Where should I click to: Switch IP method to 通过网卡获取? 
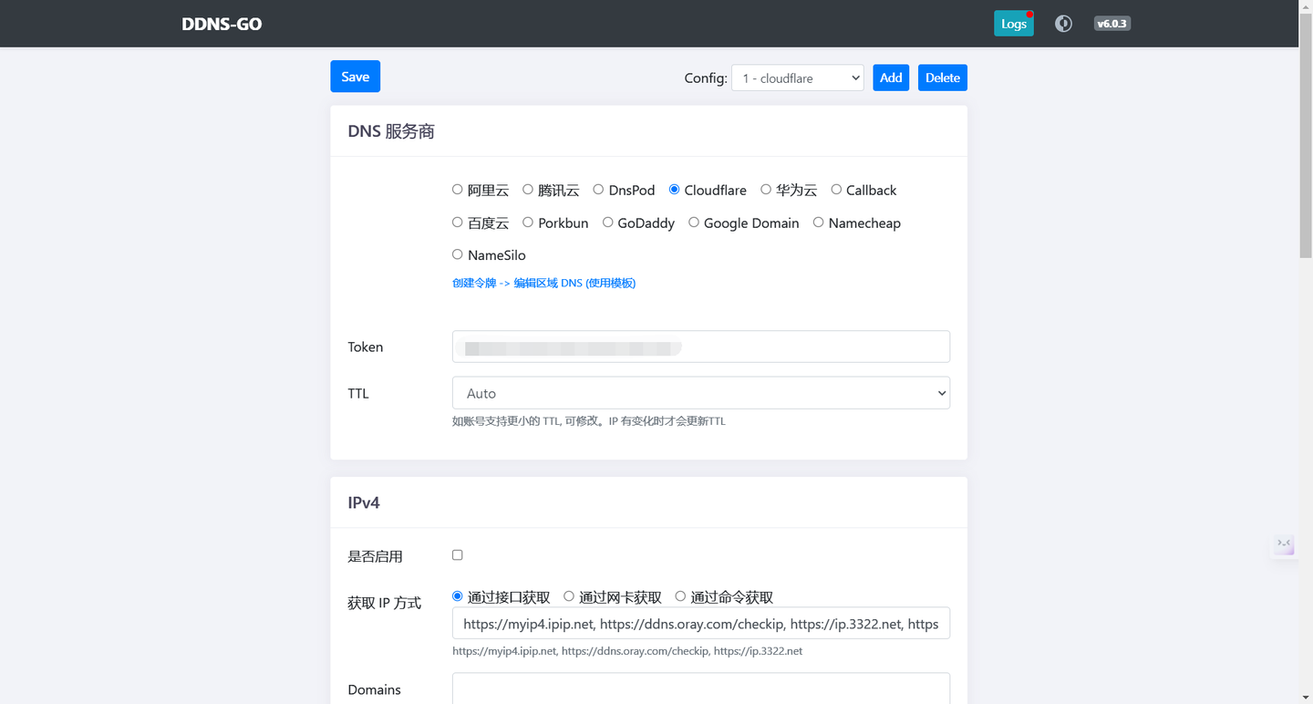click(x=568, y=595)
